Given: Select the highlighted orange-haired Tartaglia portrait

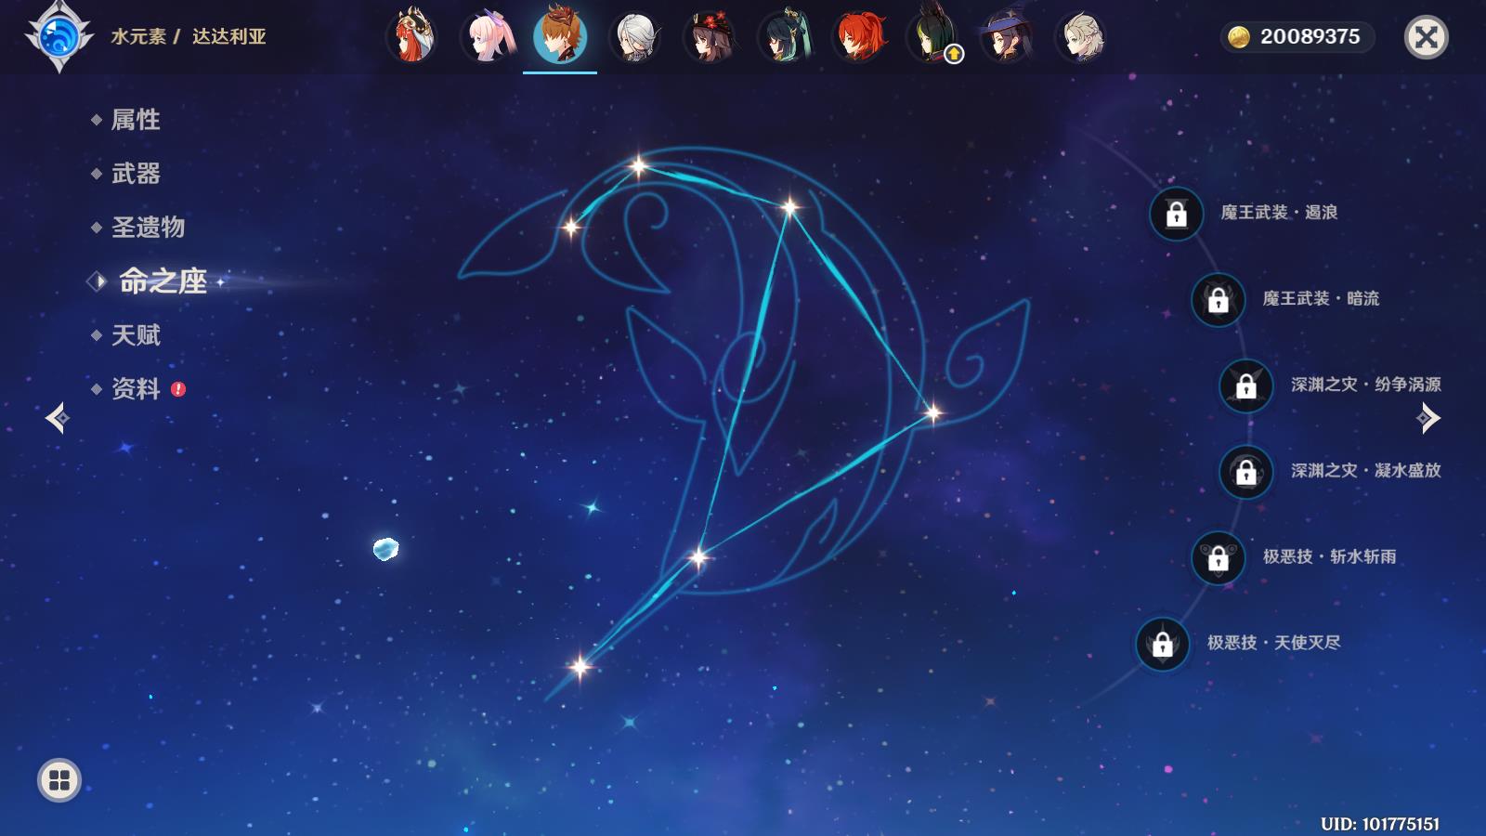Looking at the screenshot, I should tap(560, 36).
